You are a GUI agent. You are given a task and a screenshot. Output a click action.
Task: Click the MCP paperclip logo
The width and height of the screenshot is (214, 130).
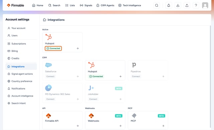pos(134,116)
